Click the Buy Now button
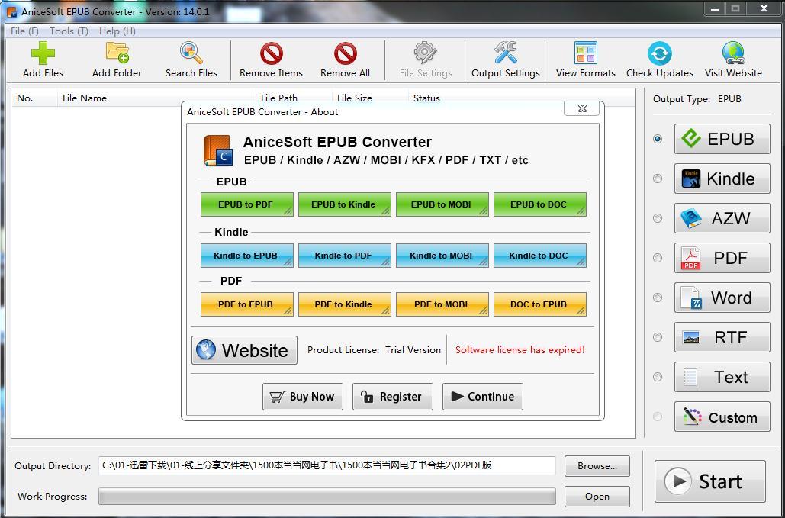Screen dimensions: 785x518 [x=303, y=397]
